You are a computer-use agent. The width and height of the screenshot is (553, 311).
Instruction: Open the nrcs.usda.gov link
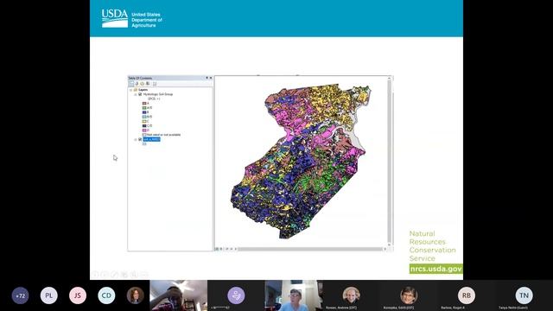tap(435, 269)
